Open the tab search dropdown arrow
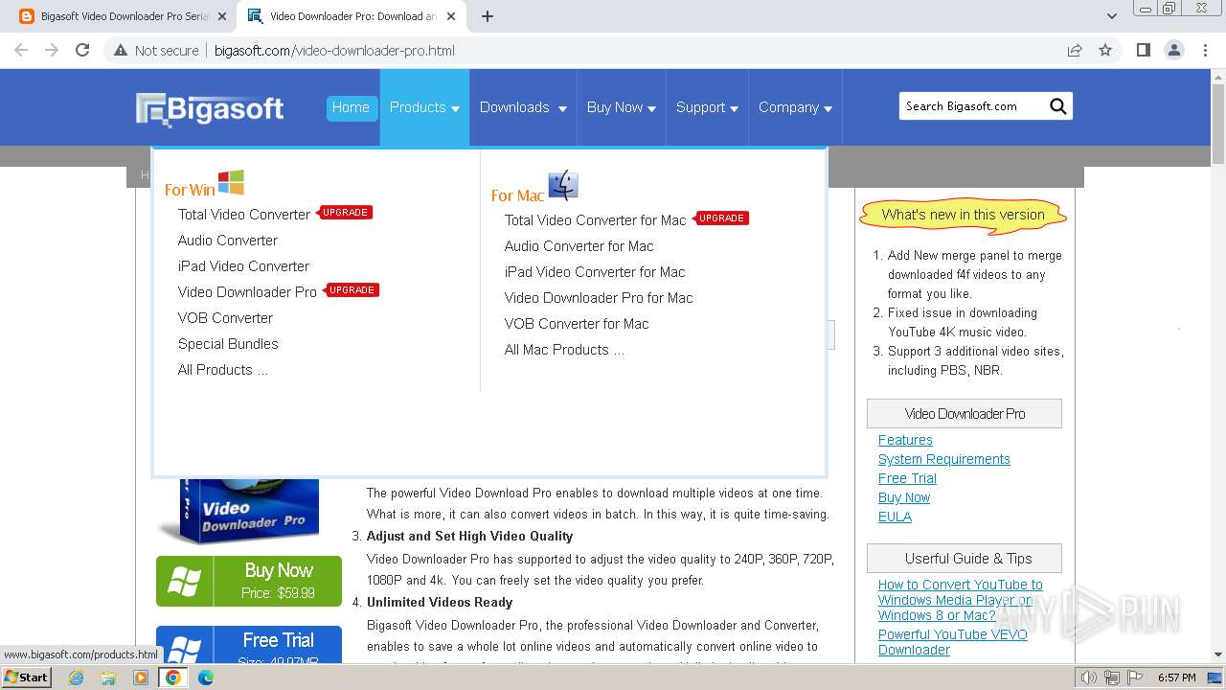 (x=1112, y=16)
